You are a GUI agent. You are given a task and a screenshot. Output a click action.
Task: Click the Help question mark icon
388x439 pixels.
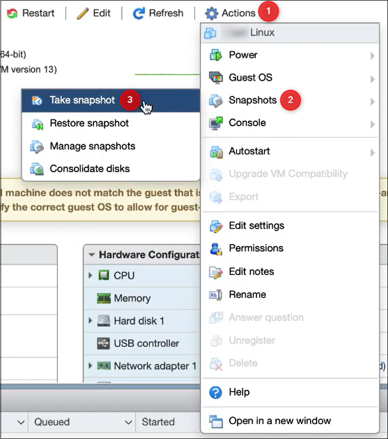(215, 392)
